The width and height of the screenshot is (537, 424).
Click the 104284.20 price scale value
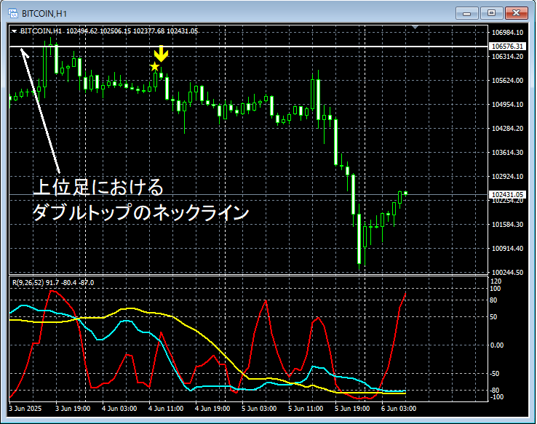coord(507,128)
